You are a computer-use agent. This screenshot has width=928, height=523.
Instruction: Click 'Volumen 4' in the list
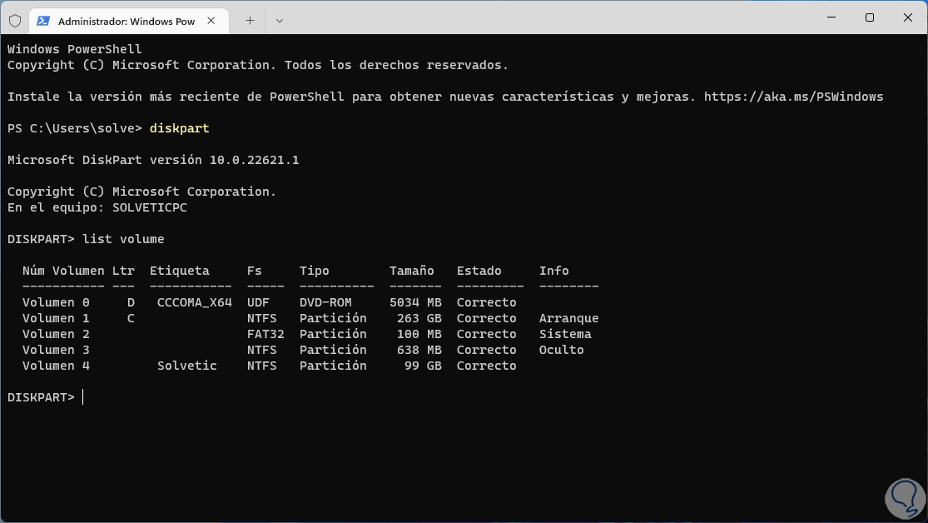57,366
